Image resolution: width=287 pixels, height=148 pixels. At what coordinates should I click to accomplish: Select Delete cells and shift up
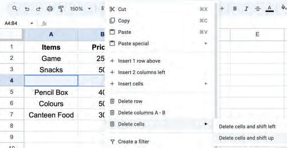pyautogui.click(x=246, y=138)
